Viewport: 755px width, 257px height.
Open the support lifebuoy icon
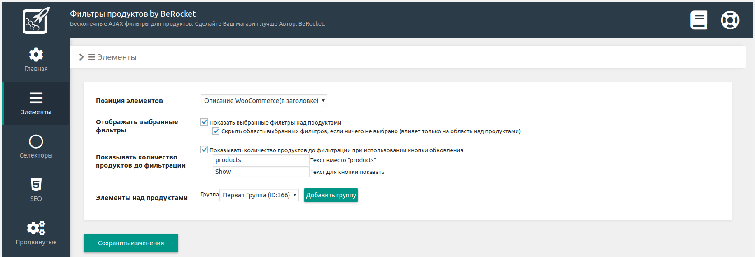(x=730, y=20)
